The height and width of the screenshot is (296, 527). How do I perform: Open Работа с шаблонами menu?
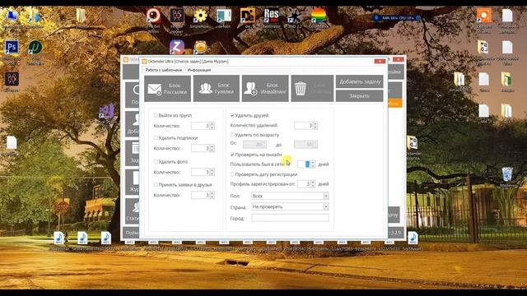coord(164,70)
